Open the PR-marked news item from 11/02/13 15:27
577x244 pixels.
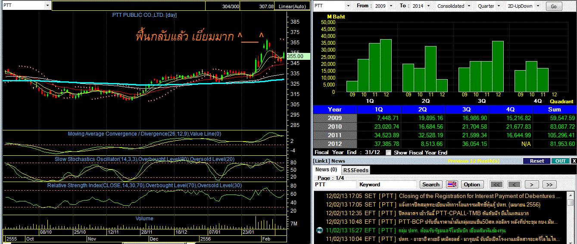[440, 230]
